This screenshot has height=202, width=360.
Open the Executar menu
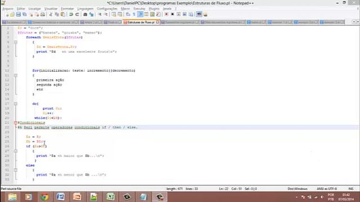click(x=139, y=9)
